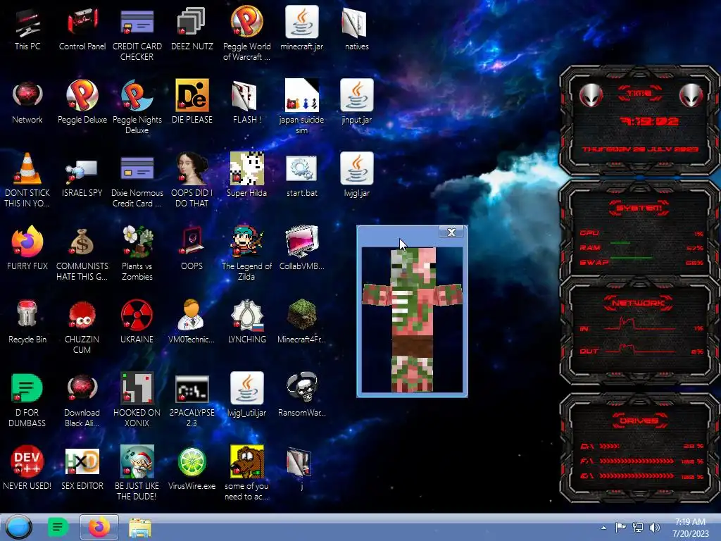
Task: Open the FURRY FUX Firefox shortcut
Action: pos(27,249)
